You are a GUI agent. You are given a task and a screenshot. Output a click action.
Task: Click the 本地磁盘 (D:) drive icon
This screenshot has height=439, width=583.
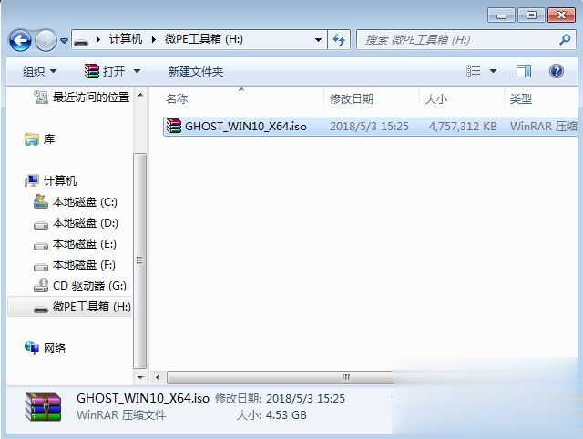pos(41,225)
